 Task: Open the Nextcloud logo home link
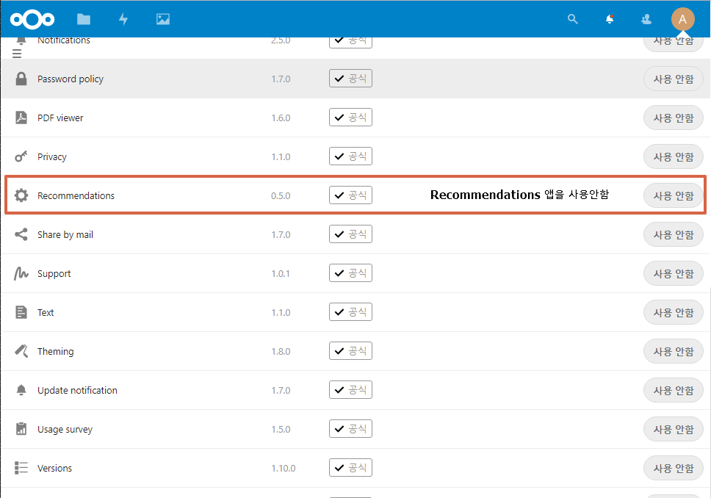click(32, 19)
